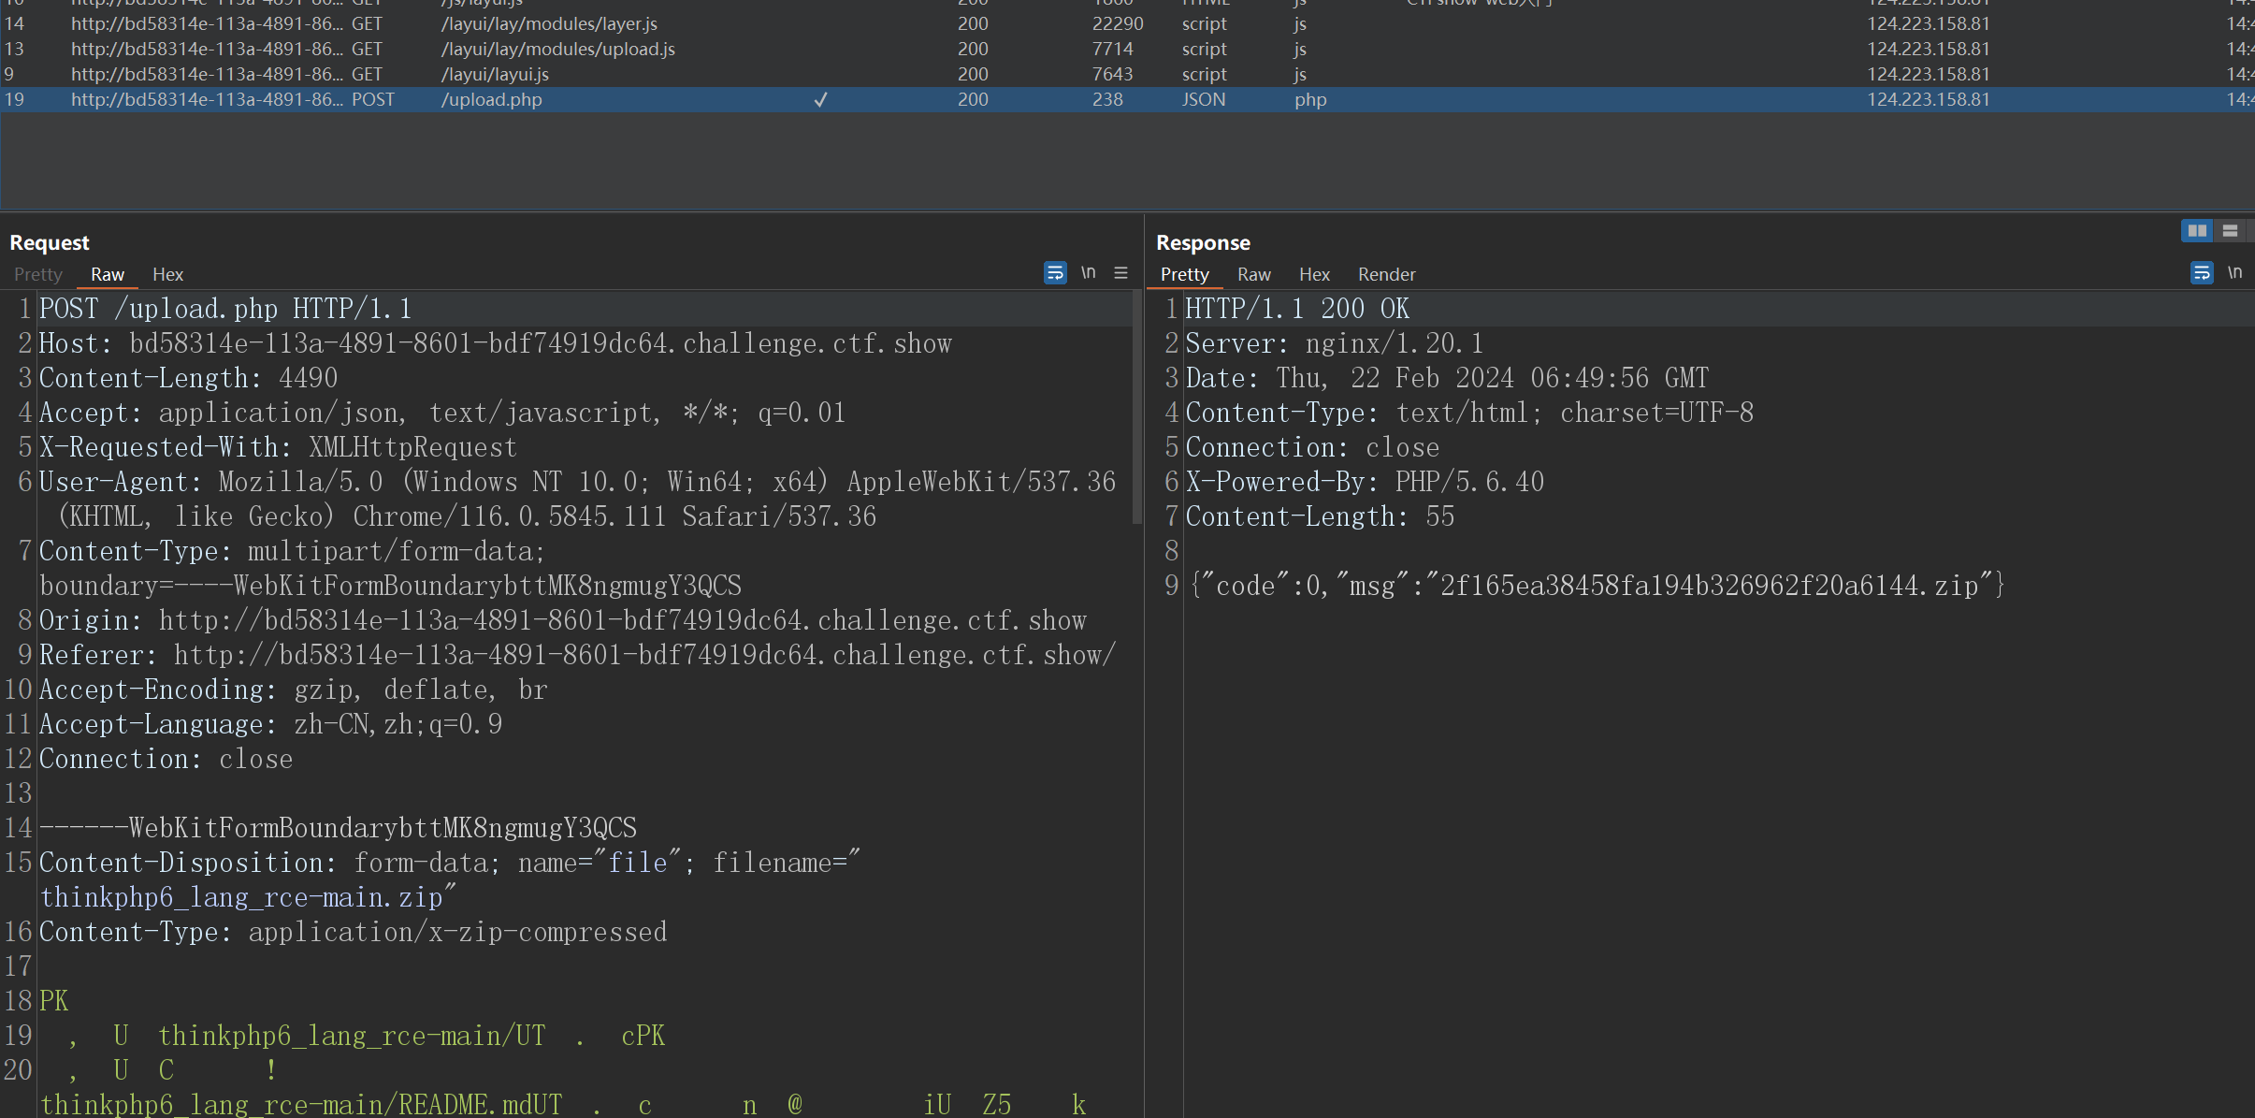Image resolution: width=2255 pixels, height=1118 pixels.
Task: Click the 124.223.158.81 IP in upload.php row
Action: pyautogui.click(x=1929, y=99)
